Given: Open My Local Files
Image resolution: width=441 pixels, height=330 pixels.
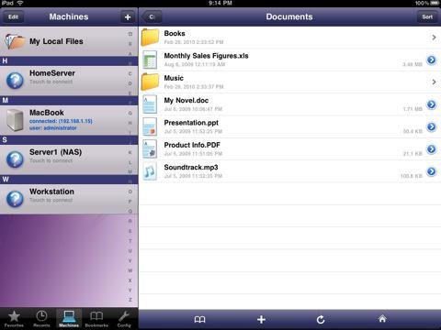Looking at the screenshot, I should pos(69,41).
